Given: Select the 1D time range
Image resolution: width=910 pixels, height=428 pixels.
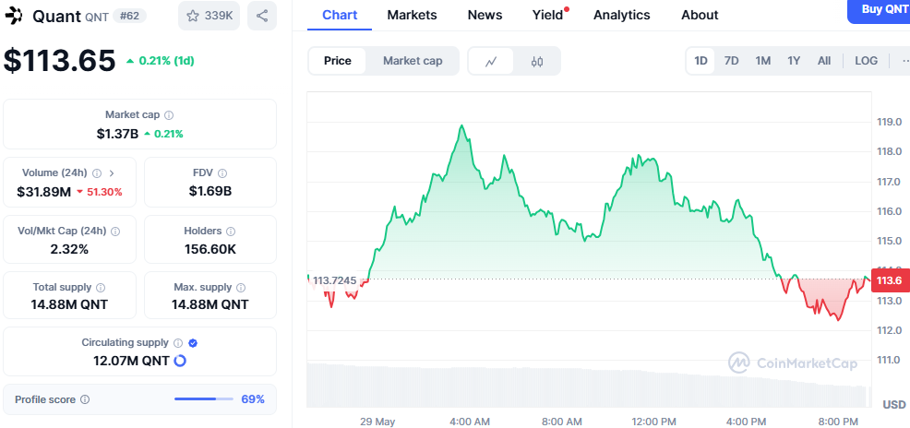Looking at the screenshot, I should point(701,61).
